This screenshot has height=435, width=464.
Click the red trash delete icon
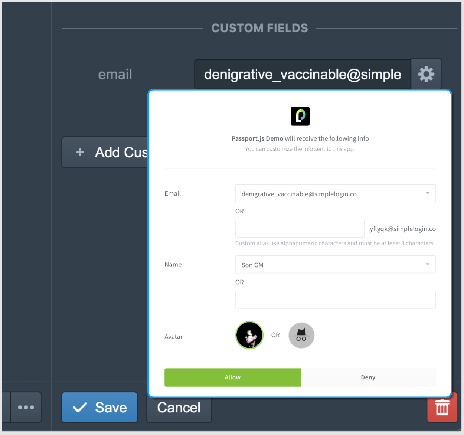[x=442, y=407]
